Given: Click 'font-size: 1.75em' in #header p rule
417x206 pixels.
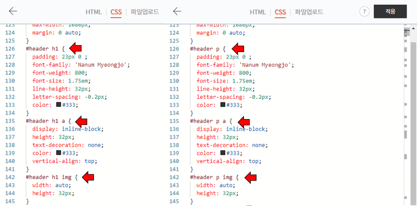Looking at the screenshot, I should pyautogui.click(x=226, y=81).
